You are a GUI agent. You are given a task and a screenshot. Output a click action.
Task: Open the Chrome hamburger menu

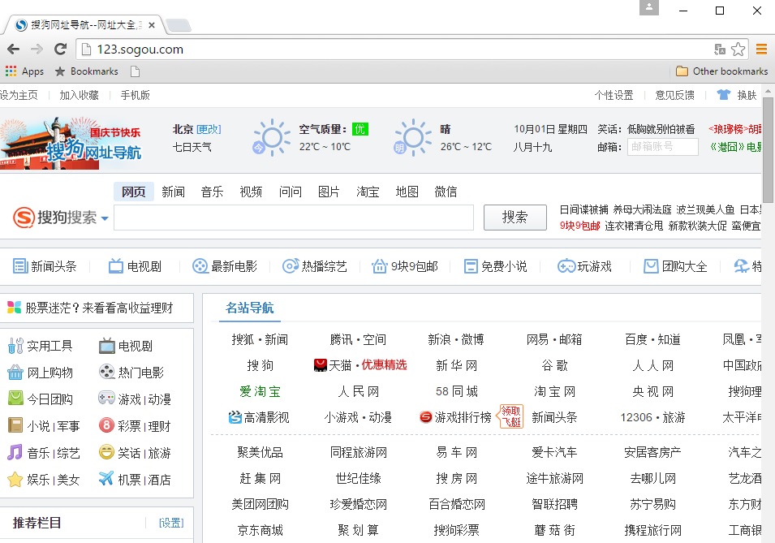pos(761,49)
